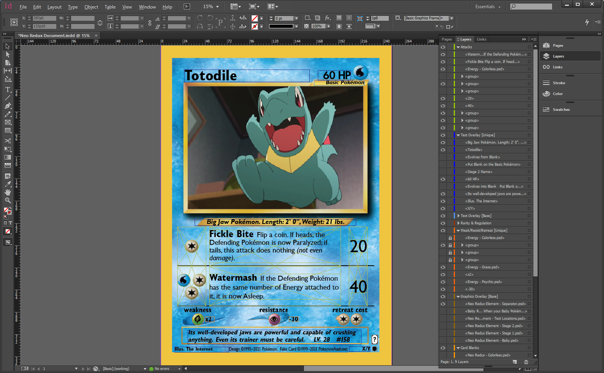Image resolution: width=604 pixels, height=373 pixels.
Task: Collapse the Weak/Resist/Retreat [Unique] layer
Action: point(458,231)
